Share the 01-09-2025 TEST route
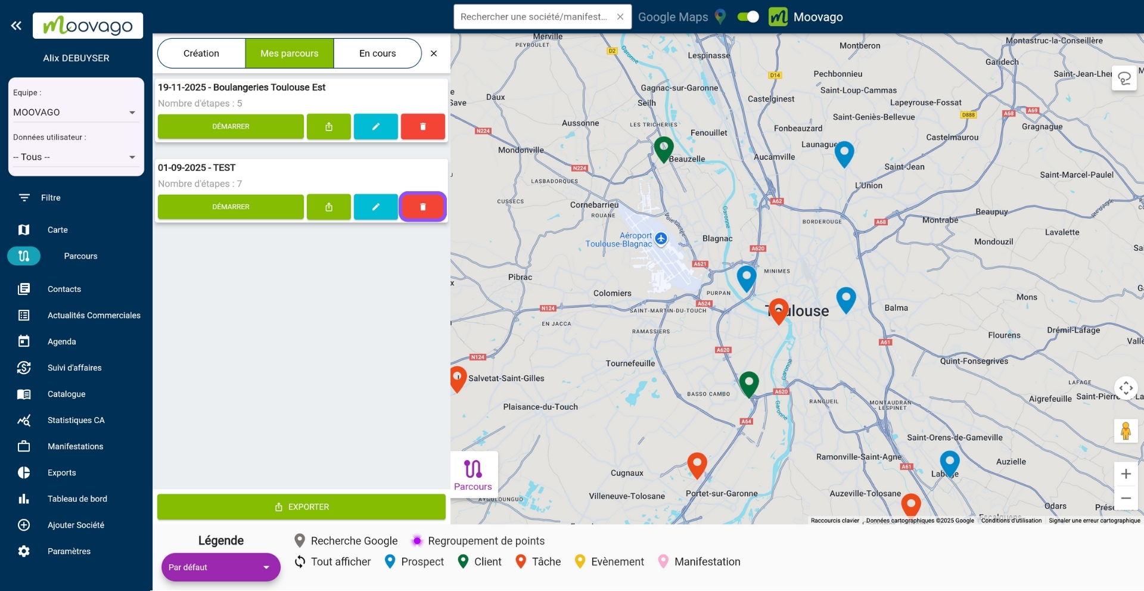Screen dimensions: 1144x591 pyautogui.click(x=328, y=207)
